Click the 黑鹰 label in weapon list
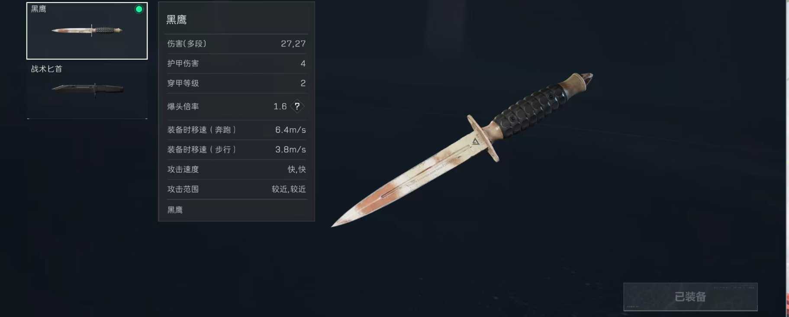The width and height of the screenshot is (789, 317). pos(39,9)
